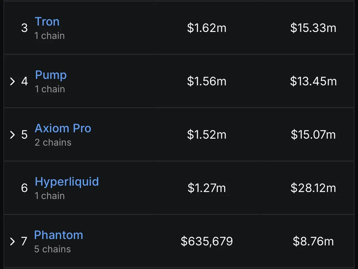
Task: Click Phantom's $635,679 value
Action: [x=207, y=241]
